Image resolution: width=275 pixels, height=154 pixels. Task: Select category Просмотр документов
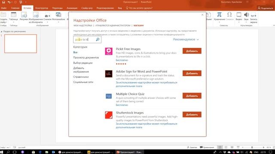(86, 57)
